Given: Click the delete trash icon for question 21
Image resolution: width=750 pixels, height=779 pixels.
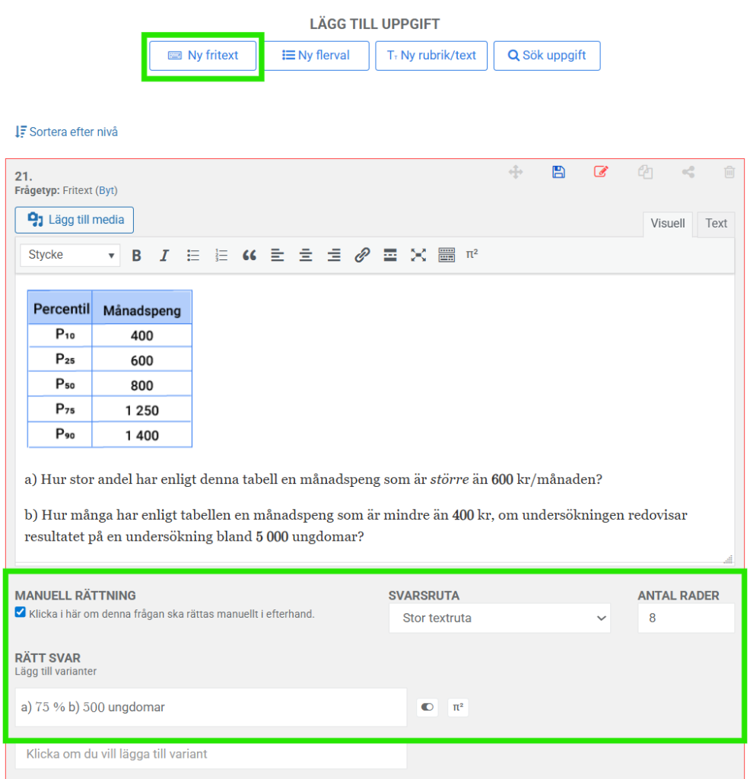Looking at the screenshot, I should point(729,172).
